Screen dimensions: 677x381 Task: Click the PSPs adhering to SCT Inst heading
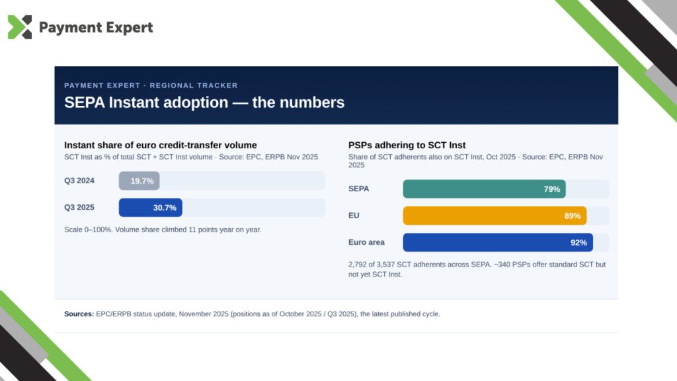(407, 145)
